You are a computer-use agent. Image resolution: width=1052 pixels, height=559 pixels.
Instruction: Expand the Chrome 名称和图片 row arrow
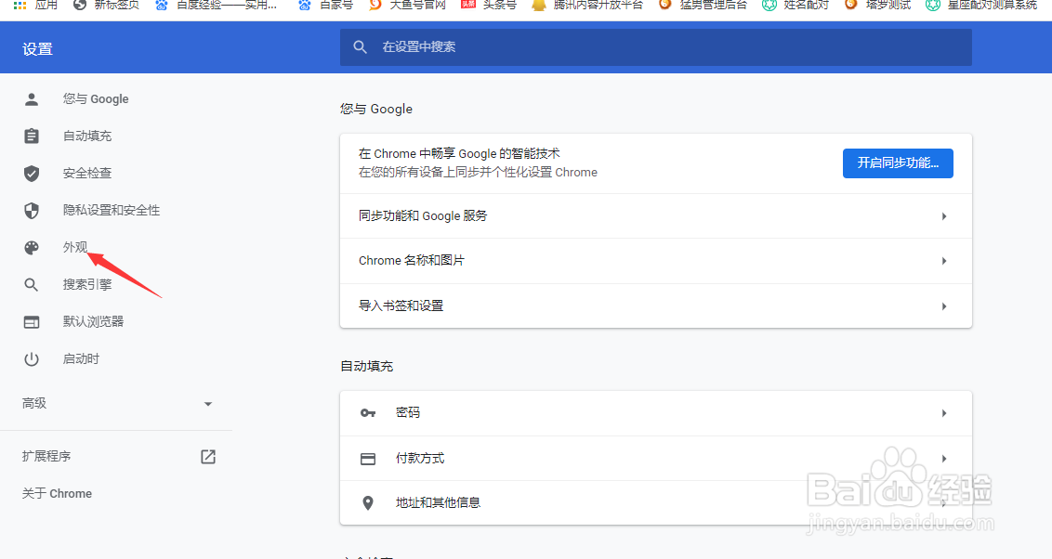tap(944, 261)
